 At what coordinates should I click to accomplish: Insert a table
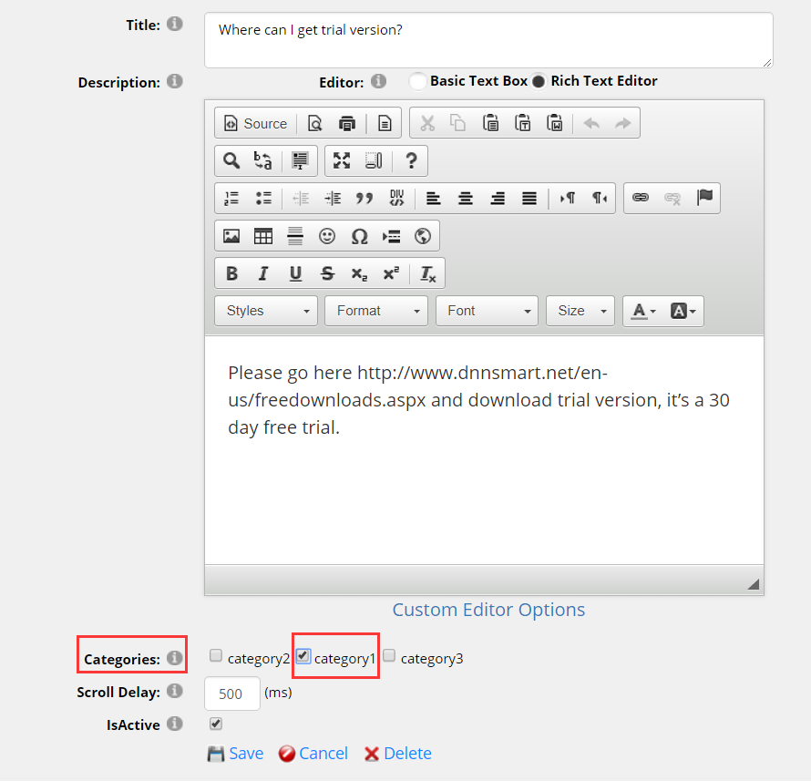point(263,236)
